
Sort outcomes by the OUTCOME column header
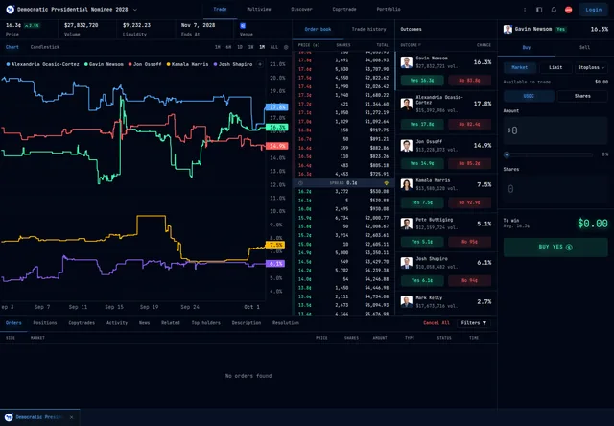tap(411, 45)
